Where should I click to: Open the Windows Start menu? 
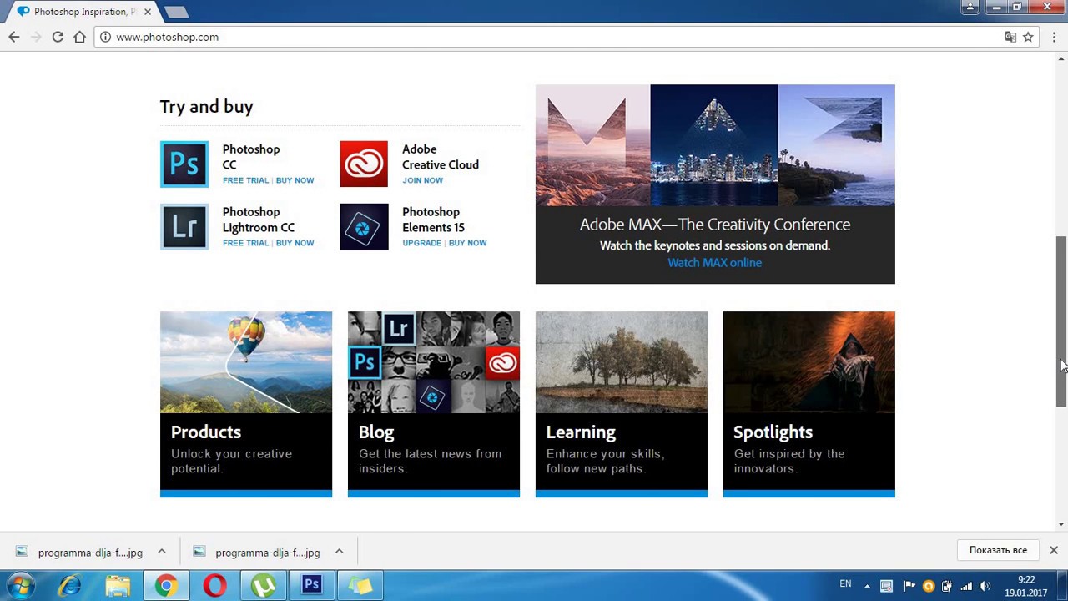(21, 586)
